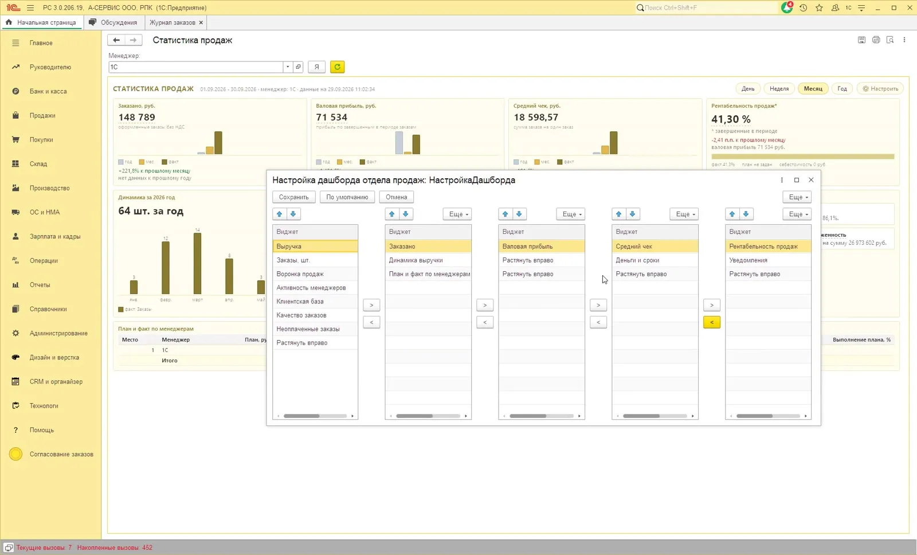917x555 pixels.
Task: Click Сохранить in dashboard settings
Action: tap(294, 197)
